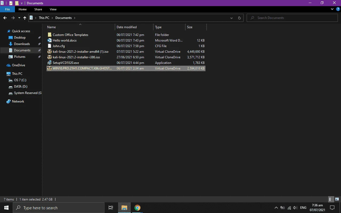The height and width of the screenshot is (213, 341).
Task: Switch to the Home ribbon tab
Action: [23, 9]
